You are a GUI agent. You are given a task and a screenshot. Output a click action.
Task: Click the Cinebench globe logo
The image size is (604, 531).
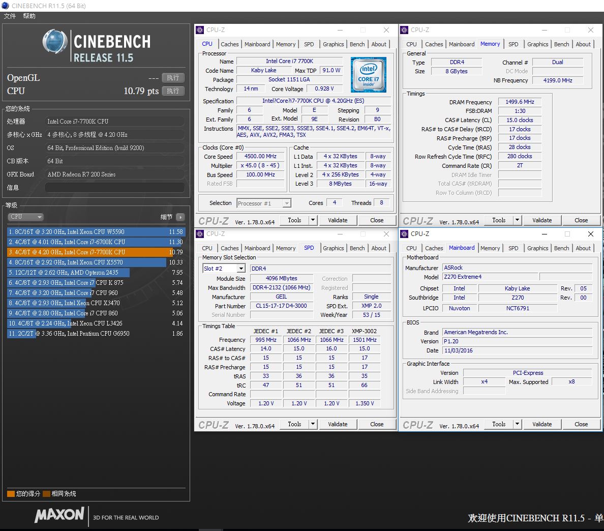tap(55, 41)
